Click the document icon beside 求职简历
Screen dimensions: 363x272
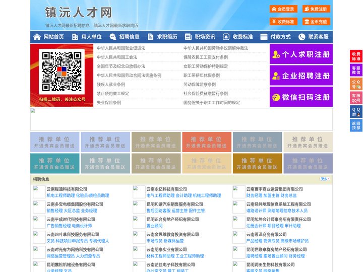[150, 37]
